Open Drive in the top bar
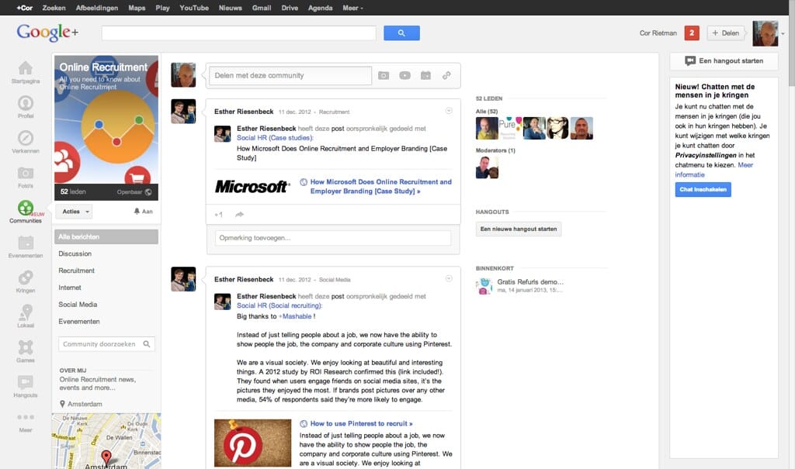This screenshot has width=795, height=469. 290,8
